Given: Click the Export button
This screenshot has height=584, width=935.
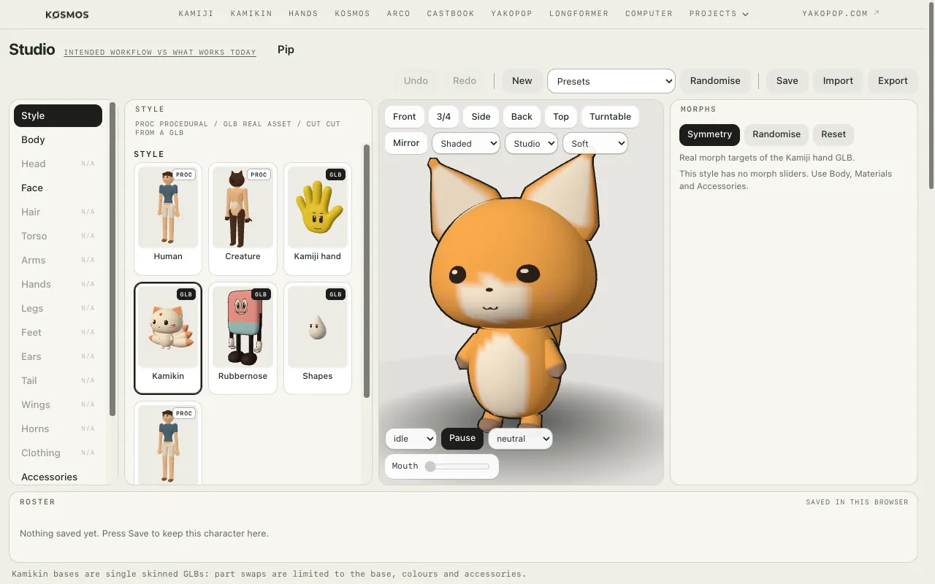Looking at the screenshot, I should click(x=893, y=81).
